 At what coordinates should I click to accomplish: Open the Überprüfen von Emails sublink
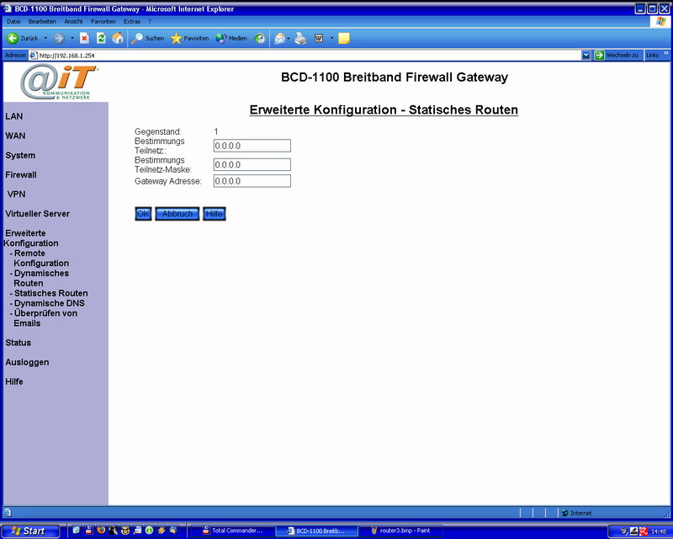(44, 318)
